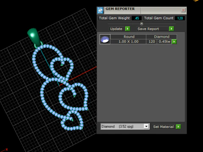Click the Set Material label
203x152 pixels.
pyautogui.click(x=164, y=127)
